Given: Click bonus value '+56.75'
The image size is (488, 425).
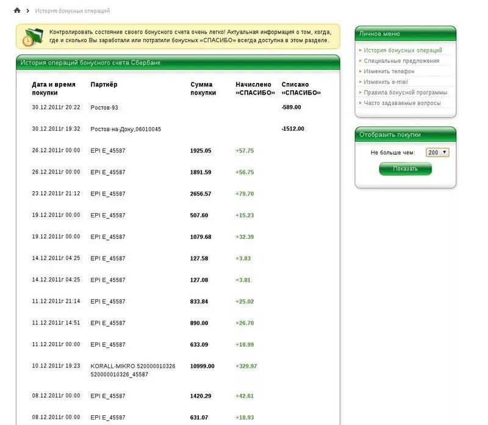Looking at the screenshot, I should 245,172.
